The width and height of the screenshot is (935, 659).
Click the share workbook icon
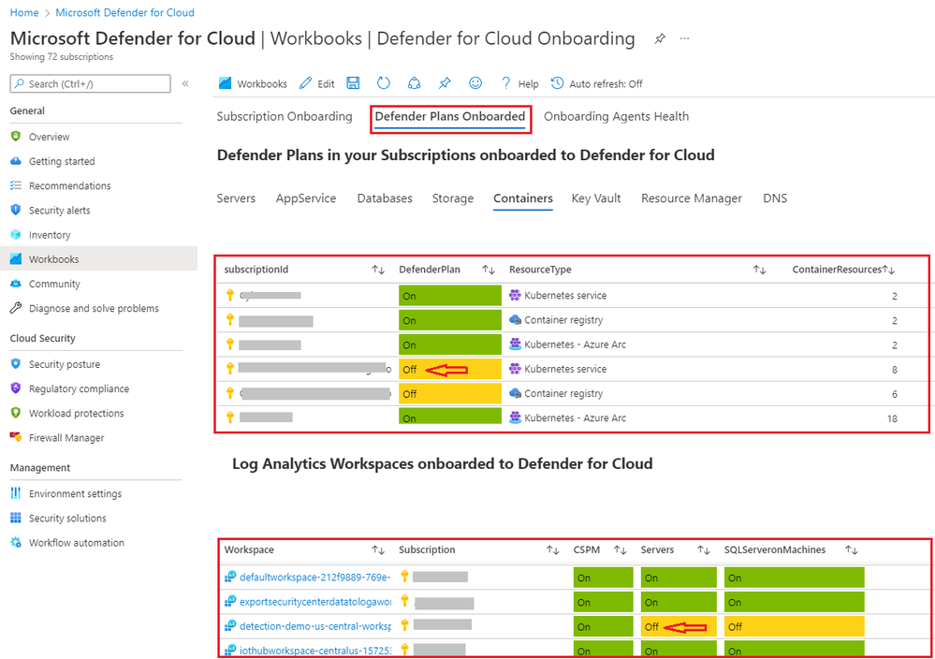[414, 83]
